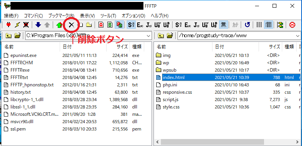The width and height of the screenshot is (302, 146).
Task: Expand the local path C:¥Program Files dropdown
Action: [x=148, y=36]
